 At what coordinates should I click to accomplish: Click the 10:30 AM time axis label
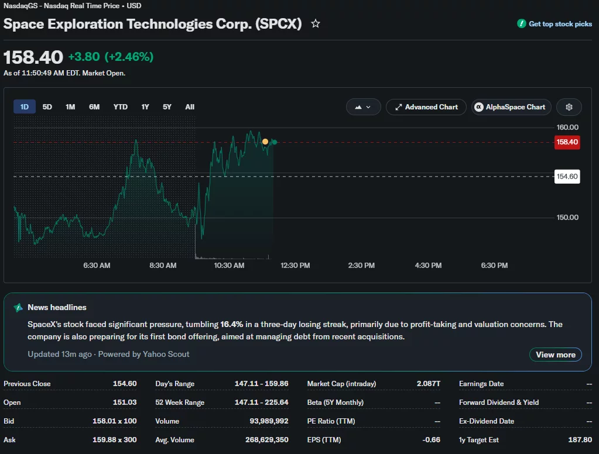(229, 266)
